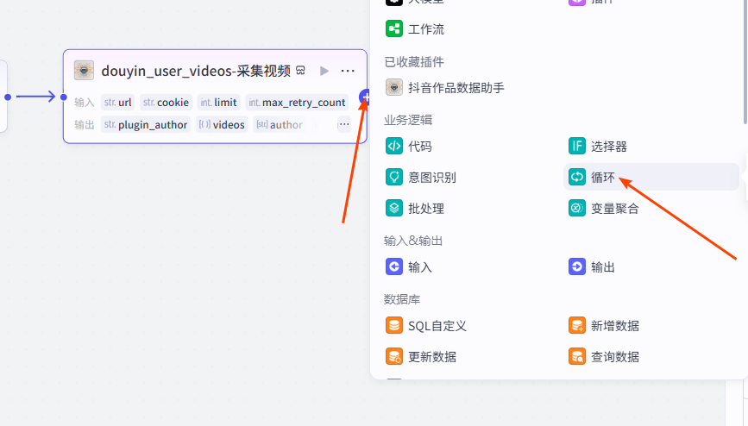The width and height of the screenshot is (748, 426).
Task: Open the node's three-dot more menu
Action: pos(348,71)
